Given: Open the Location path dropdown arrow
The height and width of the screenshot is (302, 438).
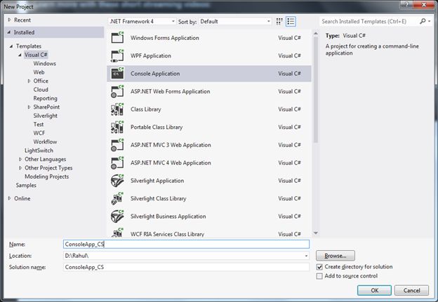Looking at the screenshot, I should click(306, 256).
